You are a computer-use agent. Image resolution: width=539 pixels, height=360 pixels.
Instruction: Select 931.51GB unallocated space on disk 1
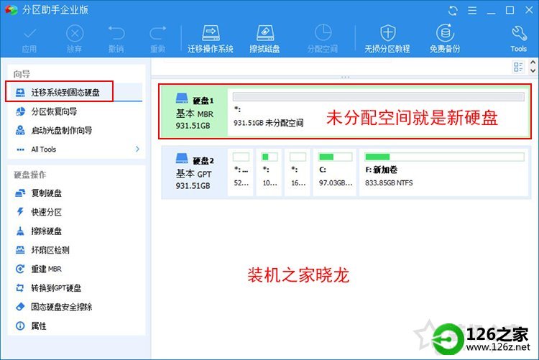coord(378,111)
